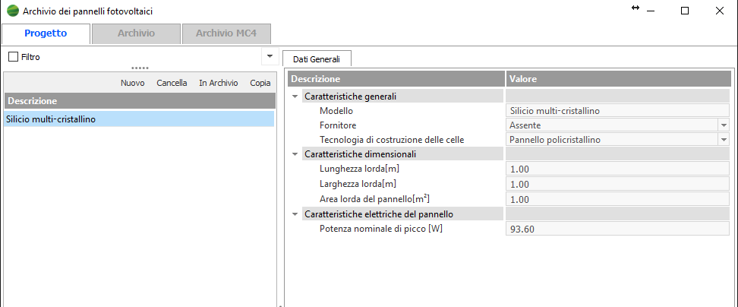Collapse the Caratteristiche generali group

[x=294, y=97]
